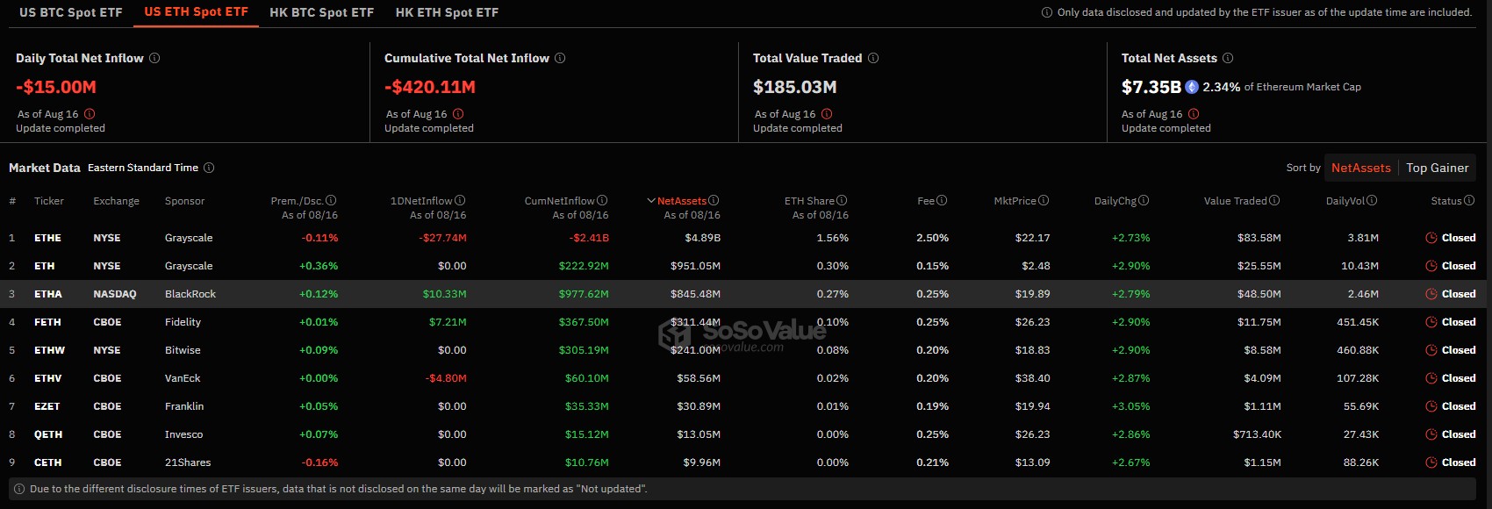Sort the table by NetAssets
The image size is (1492, 509).
click(x=1360, y=168)
